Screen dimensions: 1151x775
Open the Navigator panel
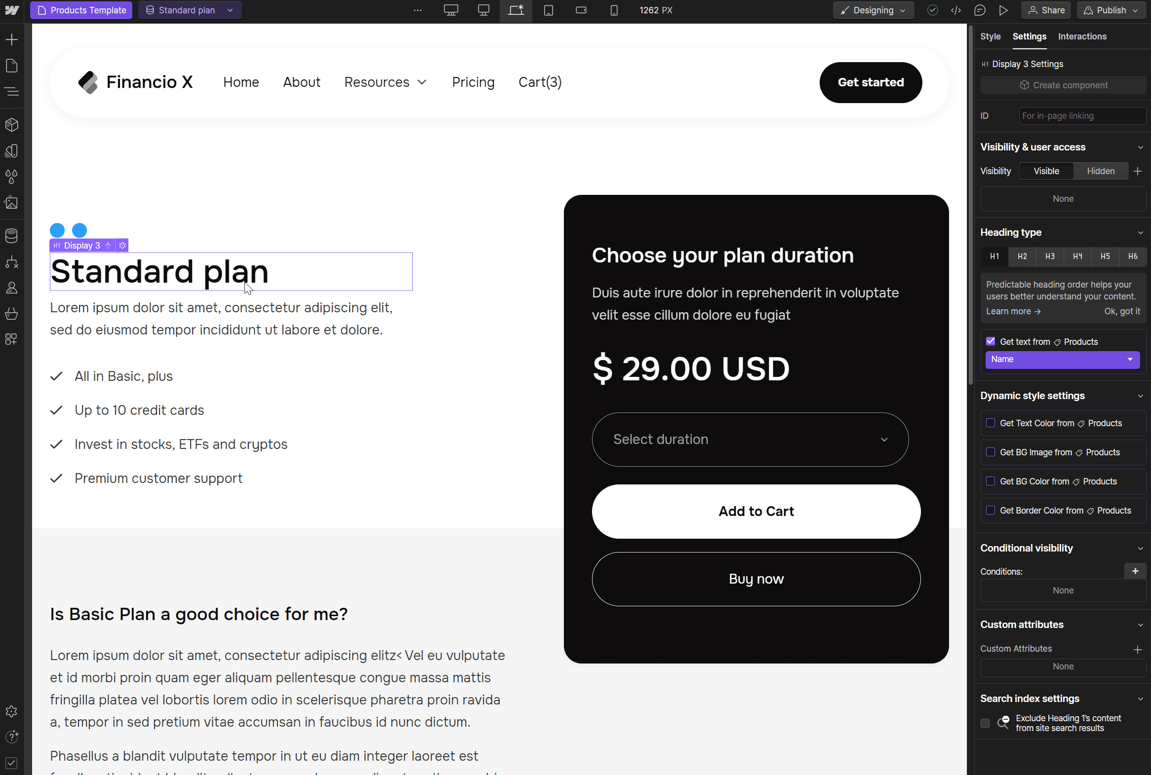click(12, 92)
